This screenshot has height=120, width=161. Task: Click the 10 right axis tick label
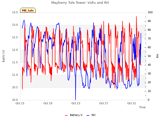point(149,91)
